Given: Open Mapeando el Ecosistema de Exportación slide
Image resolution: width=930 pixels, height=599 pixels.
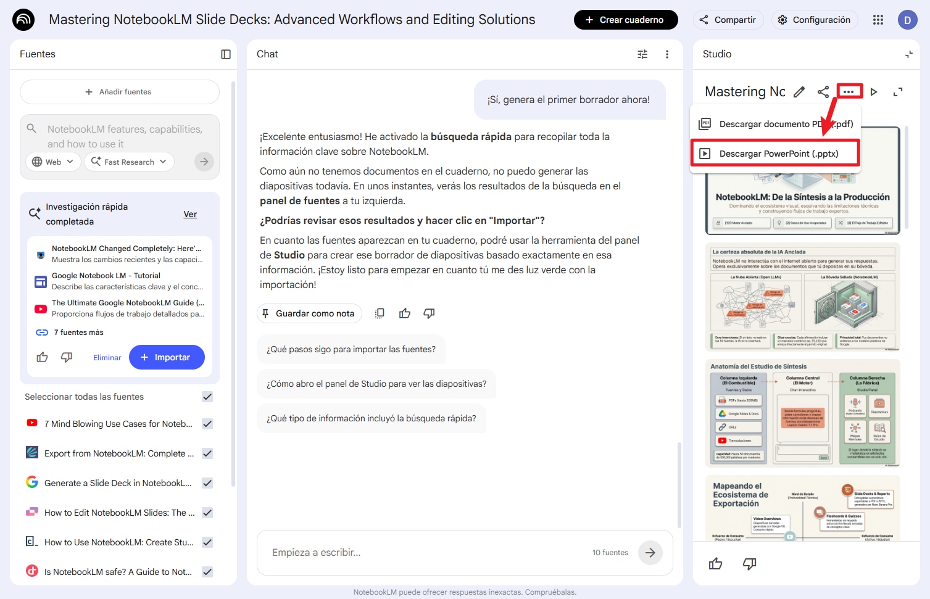Looking at the screenshot, I should pyautogui.click(x=803, y=508).
